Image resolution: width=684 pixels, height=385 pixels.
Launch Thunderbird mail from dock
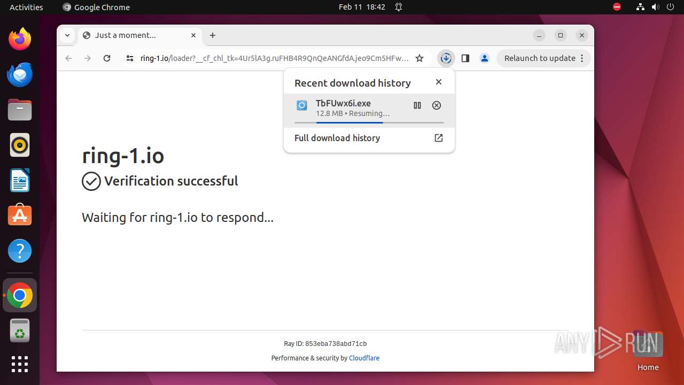click(x=20, y=74)
